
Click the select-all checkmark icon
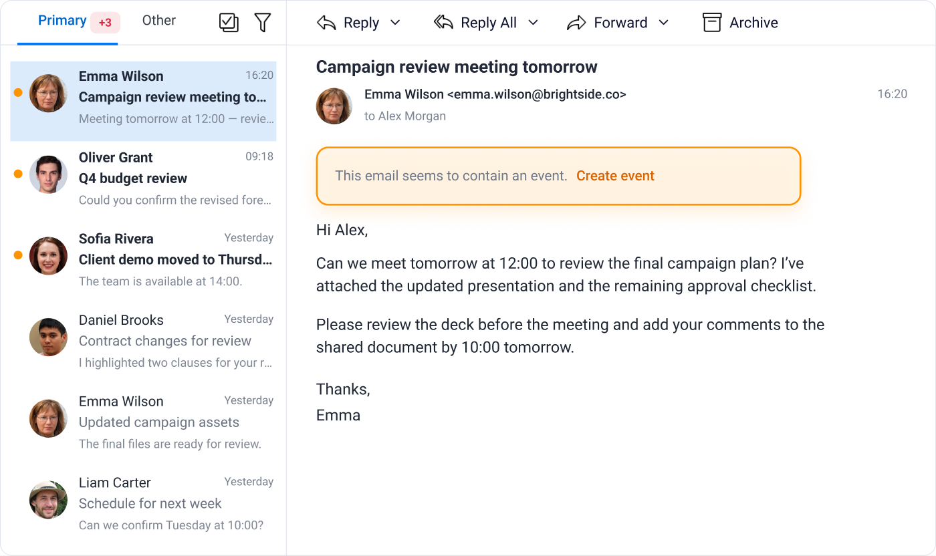click(x=229, y=23)
